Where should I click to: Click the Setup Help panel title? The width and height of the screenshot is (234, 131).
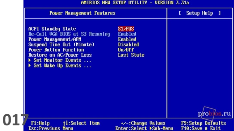pyautogui.click(x=199, y=13)
